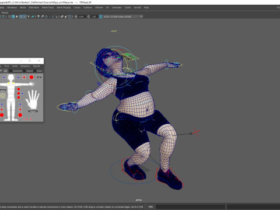Select the red cross knee pole control in viewport
This screenshot has width=280, height=210.
click(x=196, y=132)
